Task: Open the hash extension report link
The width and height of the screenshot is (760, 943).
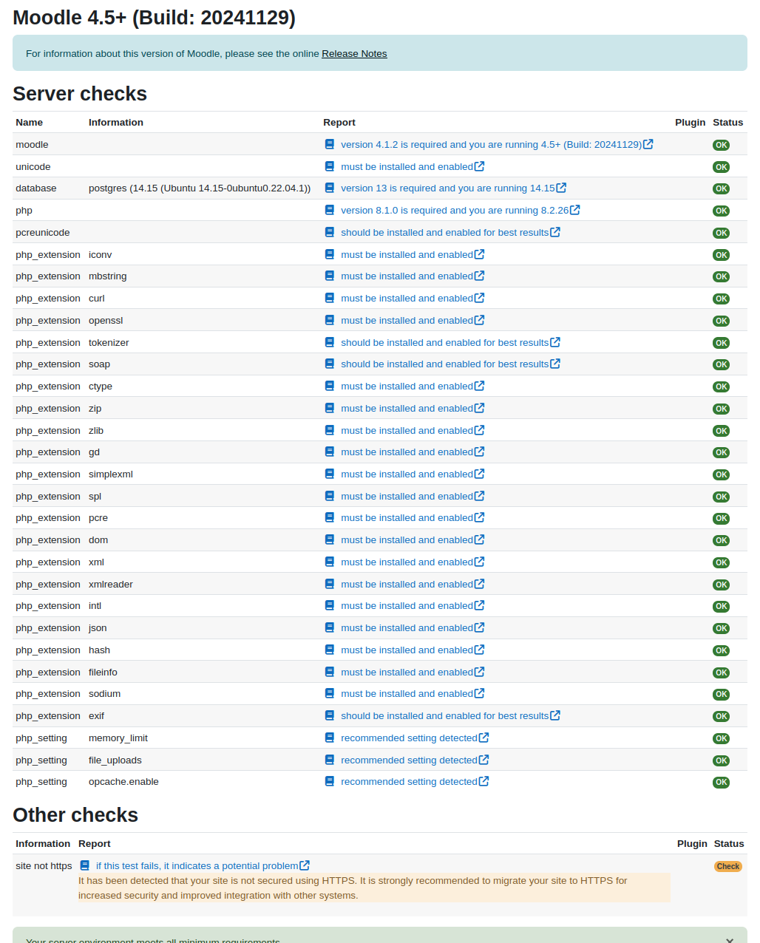Action: tap(407, 650)
